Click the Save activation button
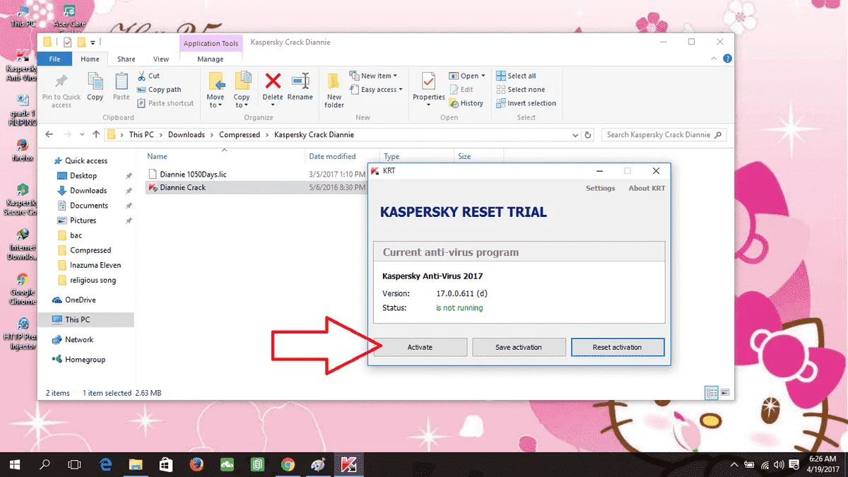848x477 pixels. [x=519, y=347]
